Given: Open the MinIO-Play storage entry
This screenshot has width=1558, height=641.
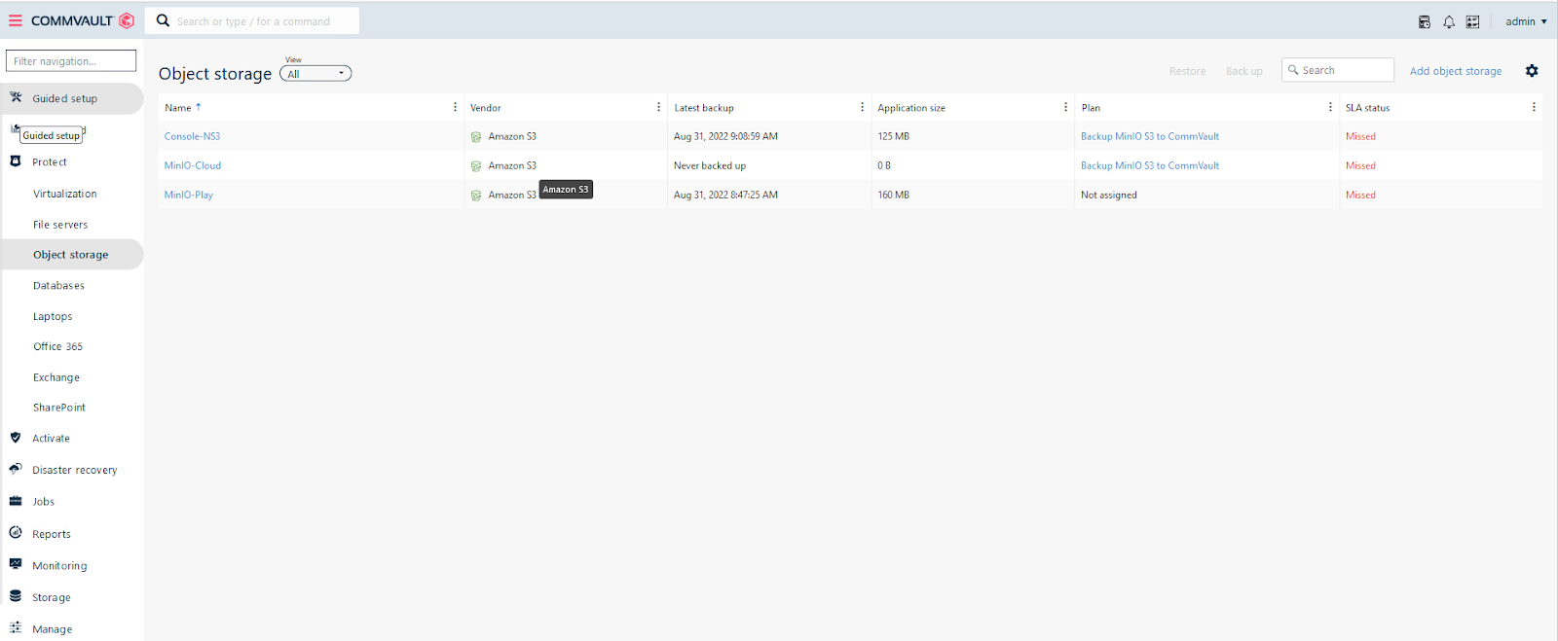Looking at the screenshot, I should [x=189, y=195].
